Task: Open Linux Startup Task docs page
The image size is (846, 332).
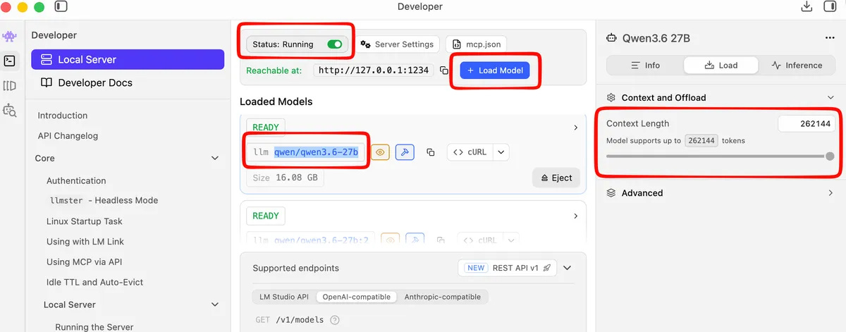Action: (85, 221)
